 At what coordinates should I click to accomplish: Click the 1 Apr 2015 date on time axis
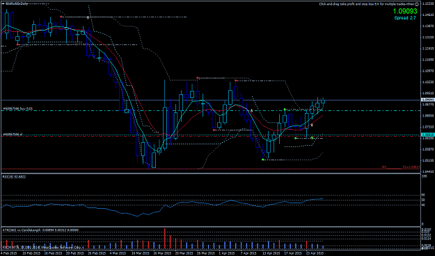click(227, 253)
